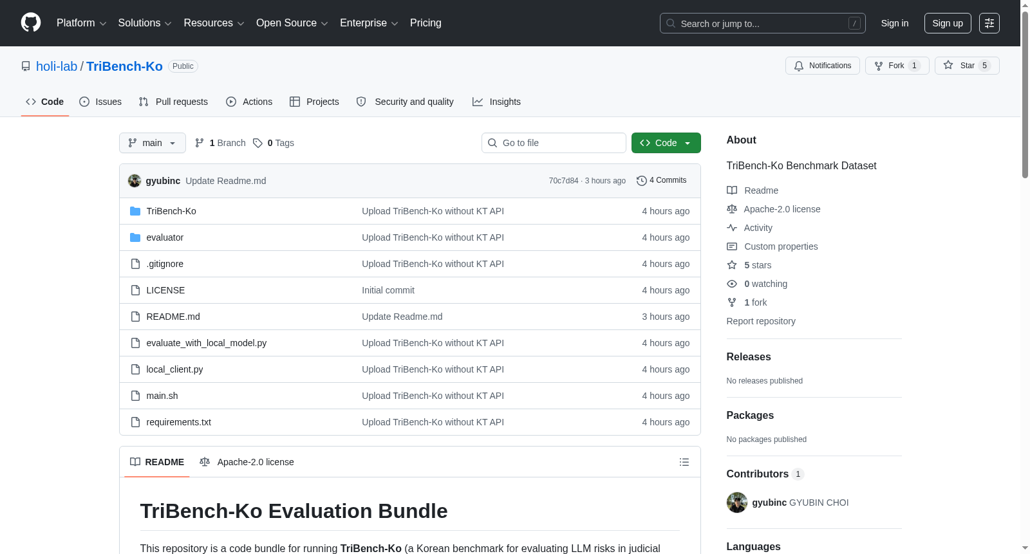Click Report repository link

[x=761, y=321]
